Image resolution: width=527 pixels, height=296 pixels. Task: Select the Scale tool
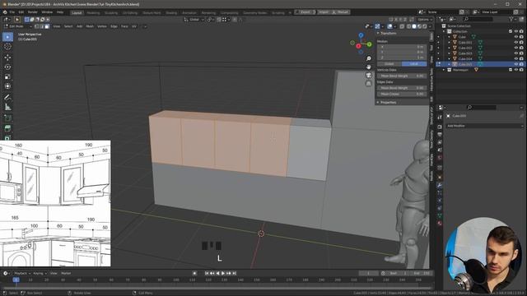click(x=7, y=76)
